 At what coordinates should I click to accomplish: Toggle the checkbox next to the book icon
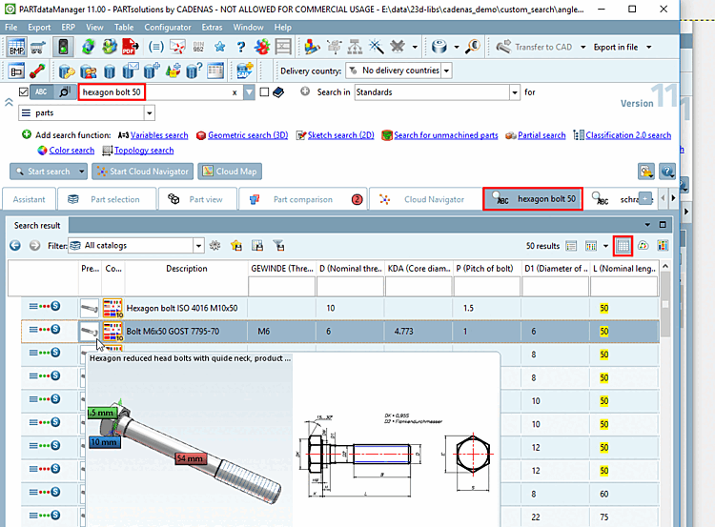tap(264, 92)
